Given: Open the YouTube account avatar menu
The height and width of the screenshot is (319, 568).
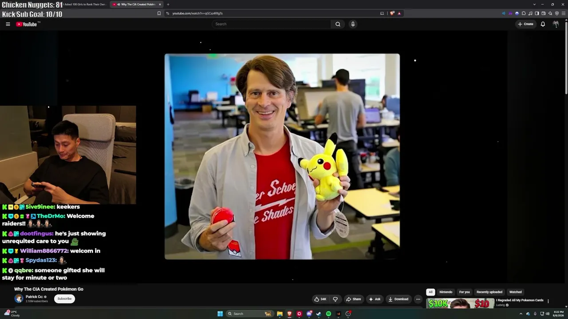Looking at the screenshot, I should pos(556,24).
